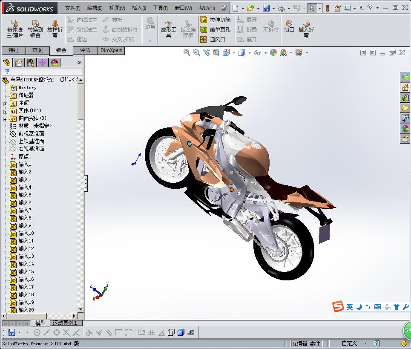Image resolution: width=411 pixels, height=349 pixels.
Task: Open FeatureManager design tree tab icon
Action: click(7, 63)
